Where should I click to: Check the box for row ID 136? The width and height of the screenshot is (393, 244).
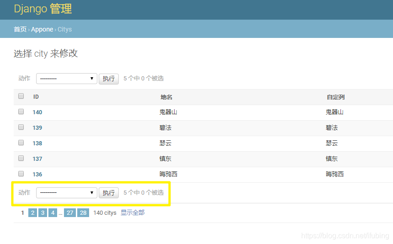click(x=21, y=174)
